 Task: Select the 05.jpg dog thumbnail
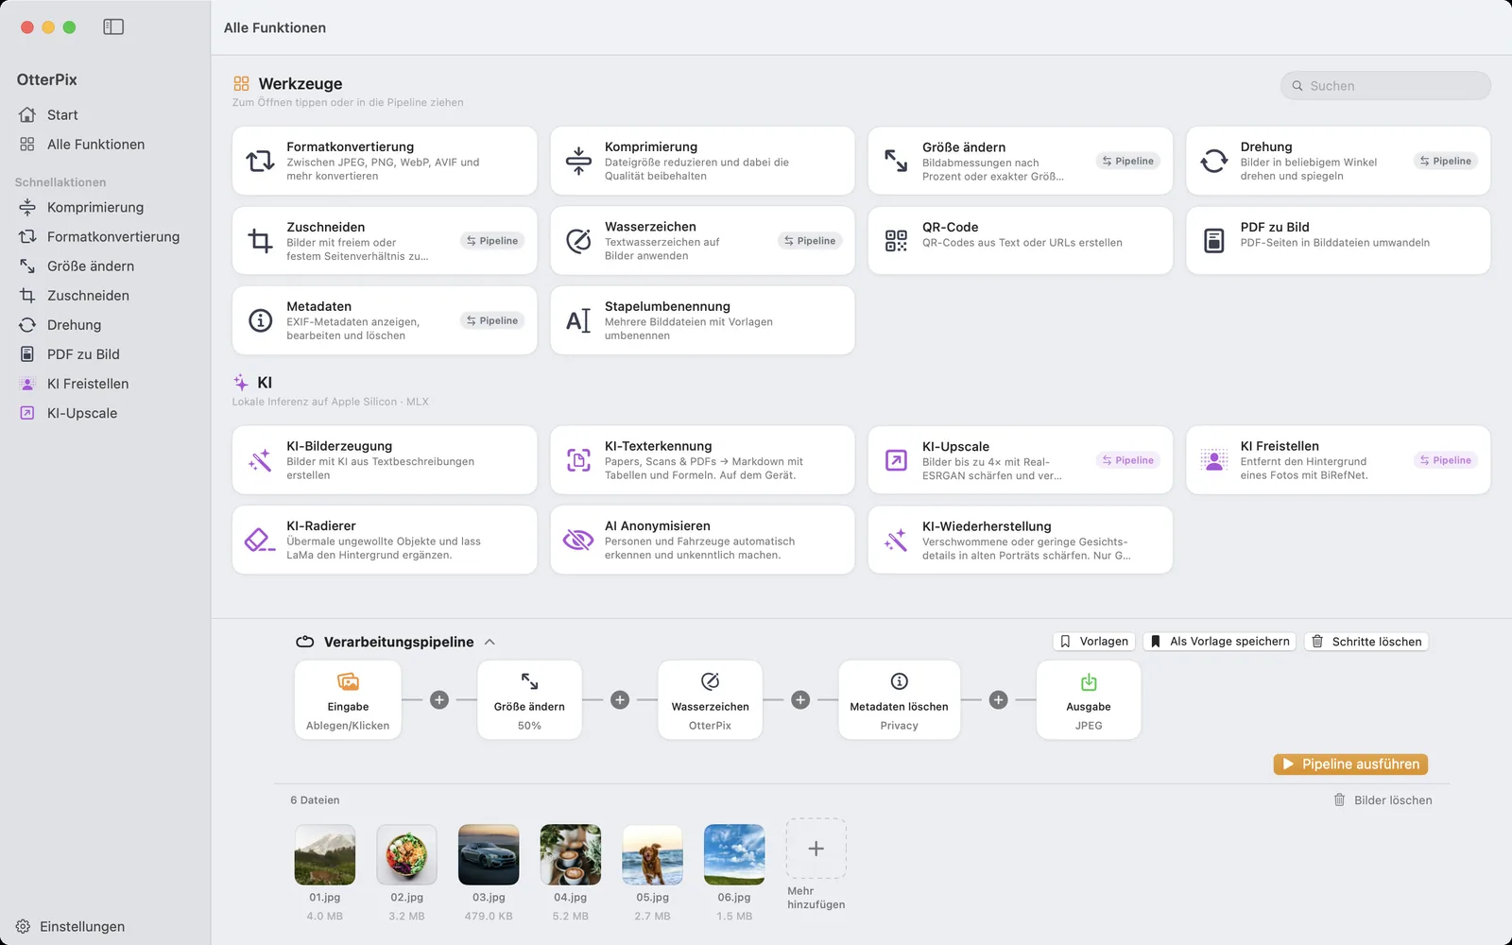click(x=652, y=855)
